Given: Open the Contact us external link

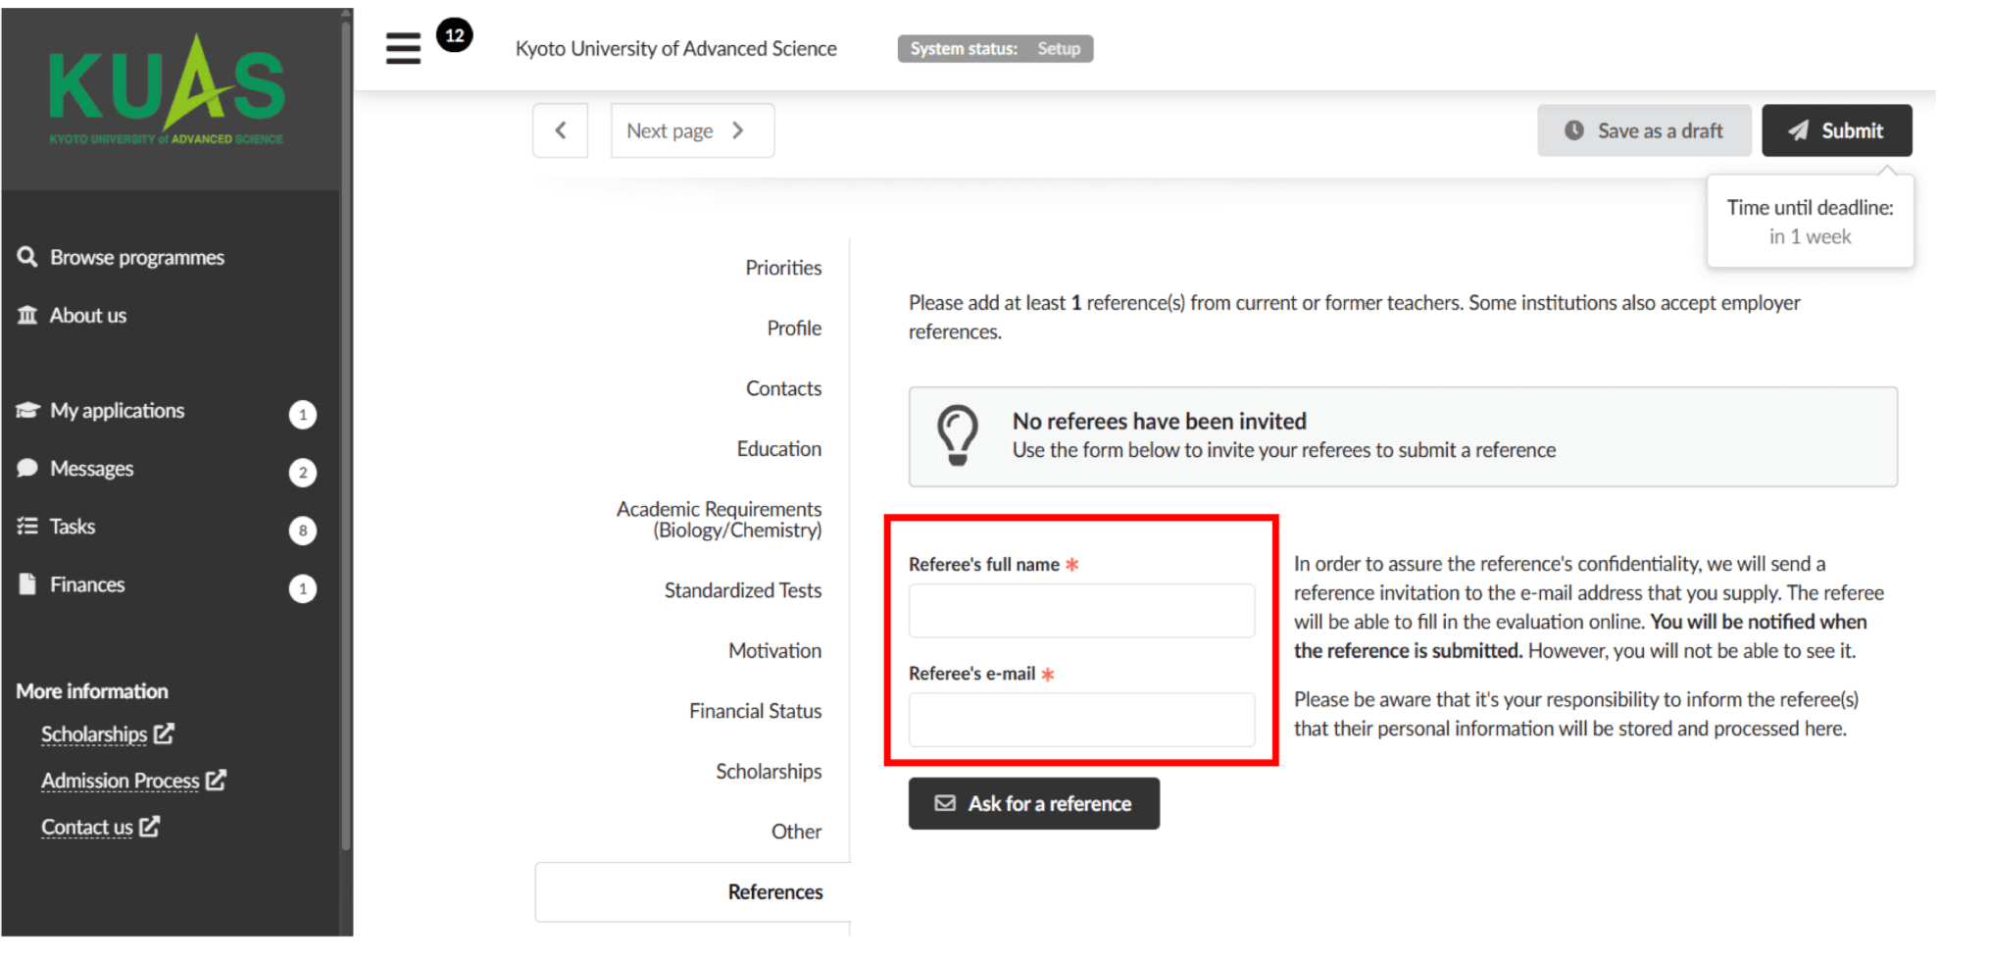Looking at the screenshot, I should (x=100, y=827).
